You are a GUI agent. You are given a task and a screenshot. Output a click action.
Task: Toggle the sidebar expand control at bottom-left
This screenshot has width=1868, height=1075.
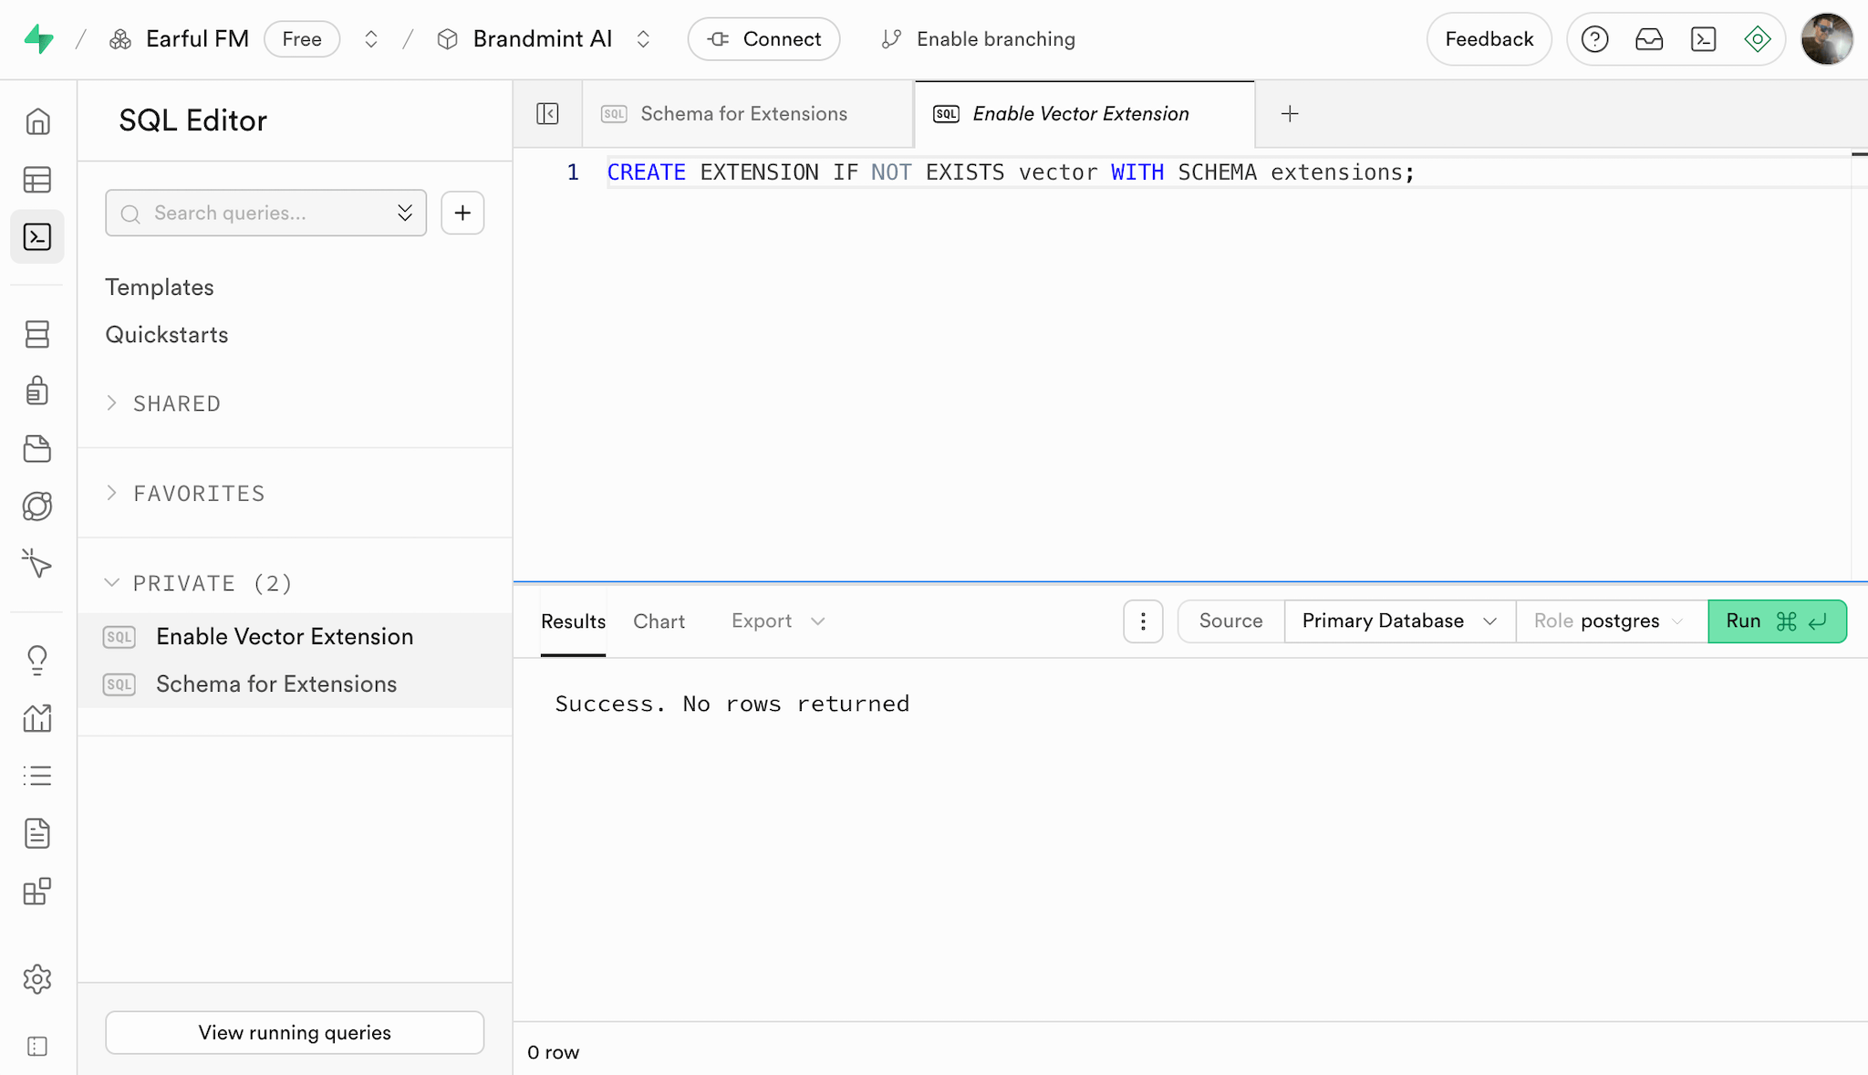[37, 1046]
